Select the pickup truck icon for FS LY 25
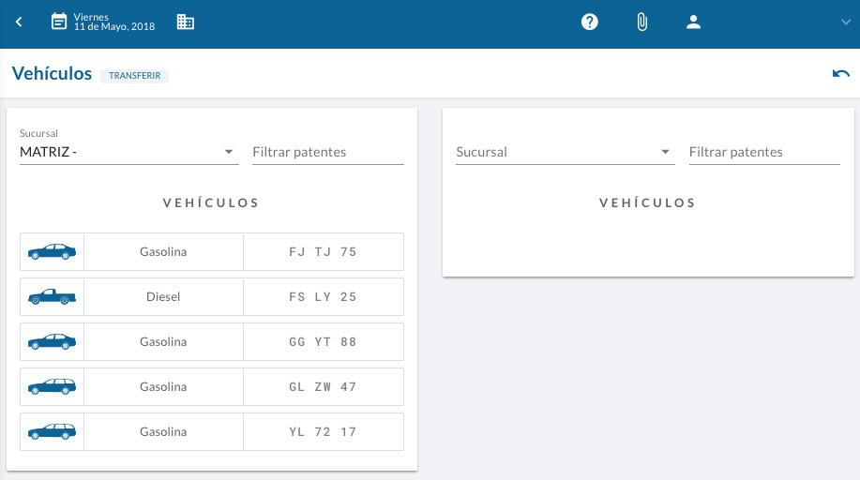860x480 pixels. tap(53, 297)
